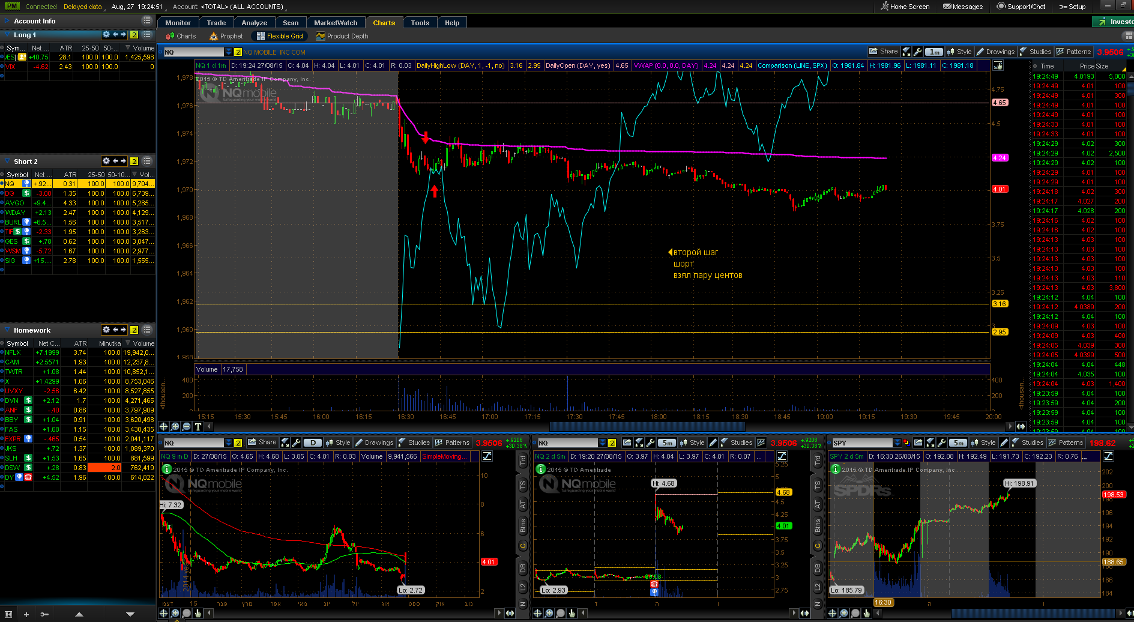Click 1m timeframe button on main chart
1134x622 pixels.
pos(934,52)
